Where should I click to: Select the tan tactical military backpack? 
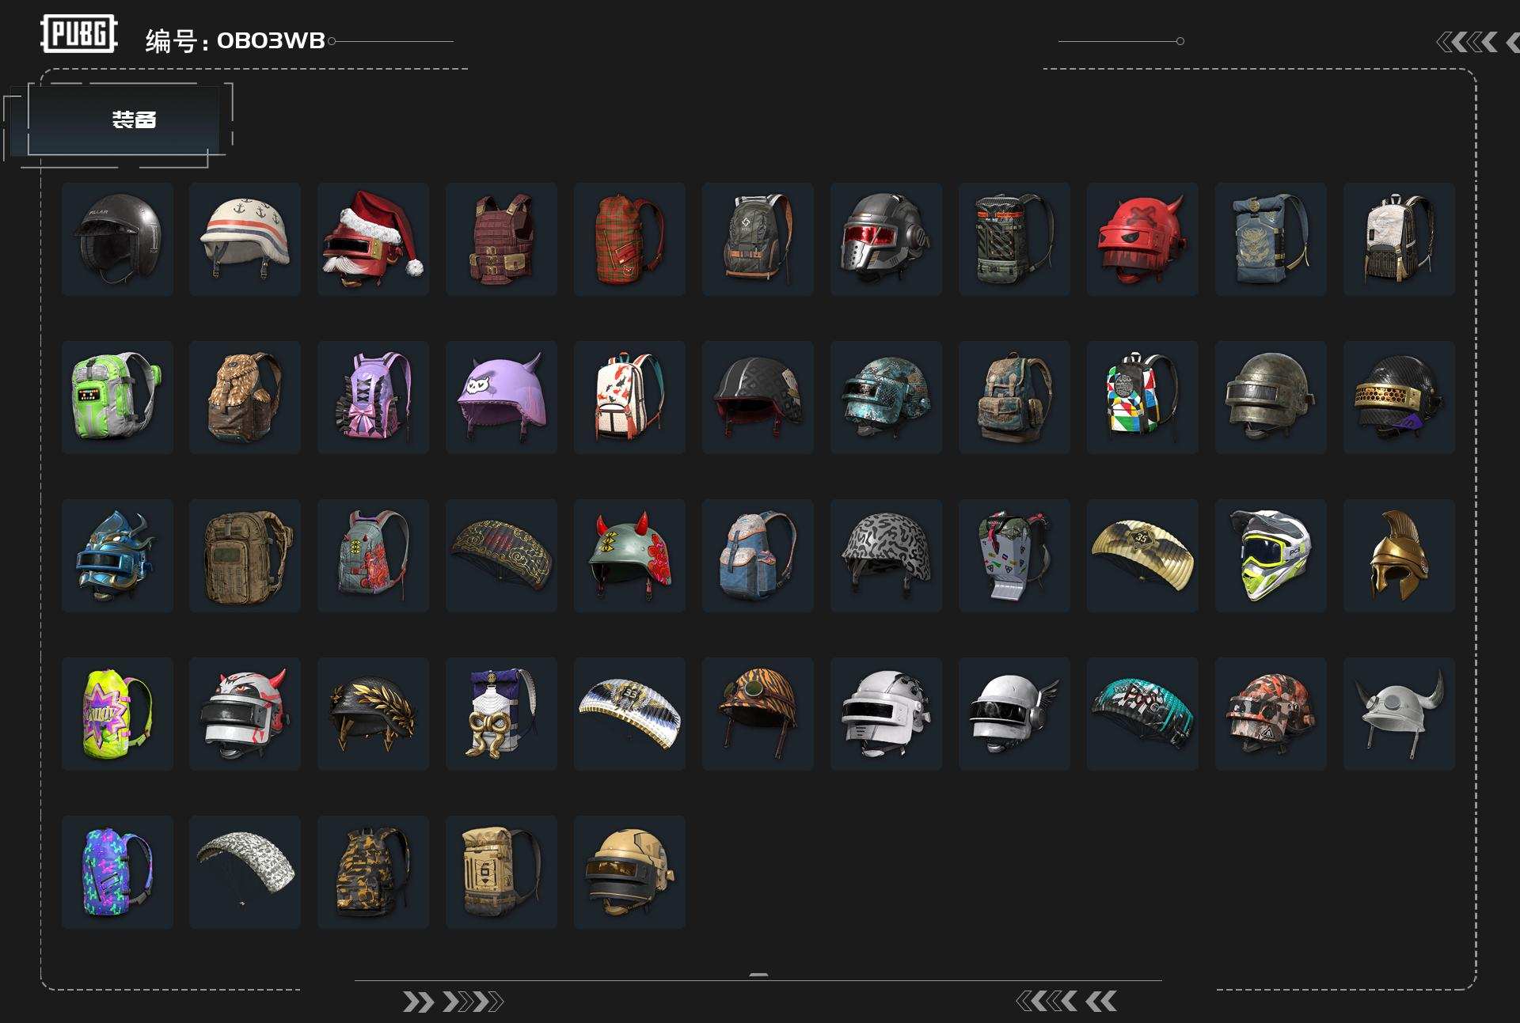pyautogui.click(x=245, y=555)
